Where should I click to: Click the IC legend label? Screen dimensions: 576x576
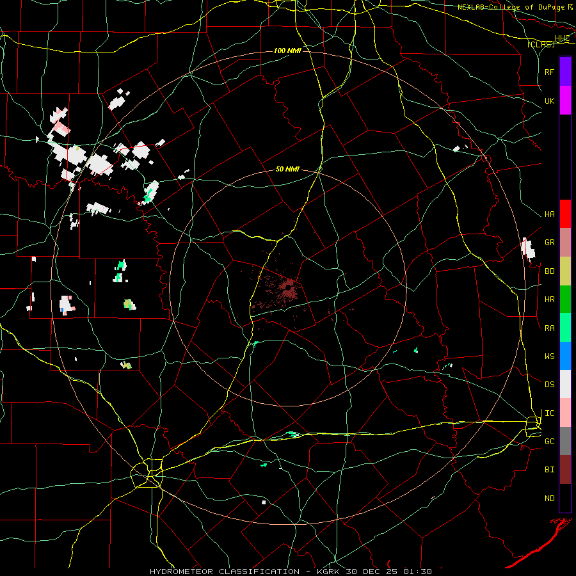pyautogui.click(x=549, y=413)
